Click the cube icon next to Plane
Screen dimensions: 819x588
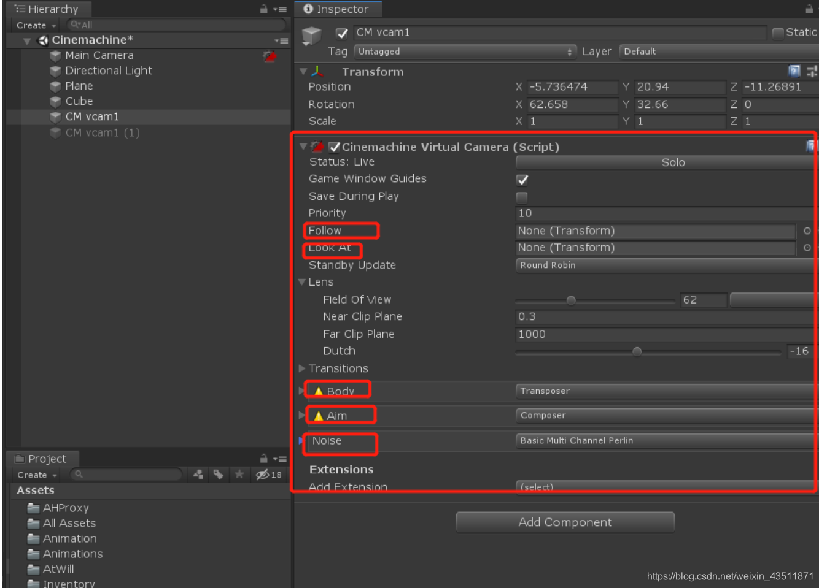pos(56,86)
